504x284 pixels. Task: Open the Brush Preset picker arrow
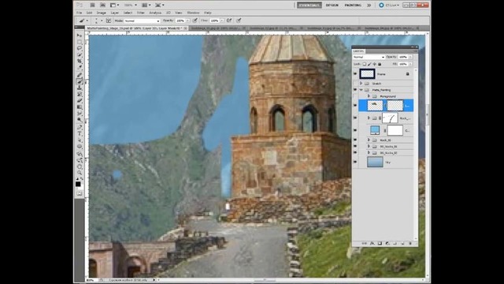point(102,21)
